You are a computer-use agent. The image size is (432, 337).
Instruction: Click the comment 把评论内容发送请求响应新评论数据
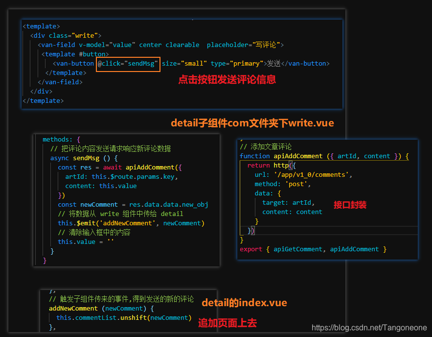coord(111,149)
